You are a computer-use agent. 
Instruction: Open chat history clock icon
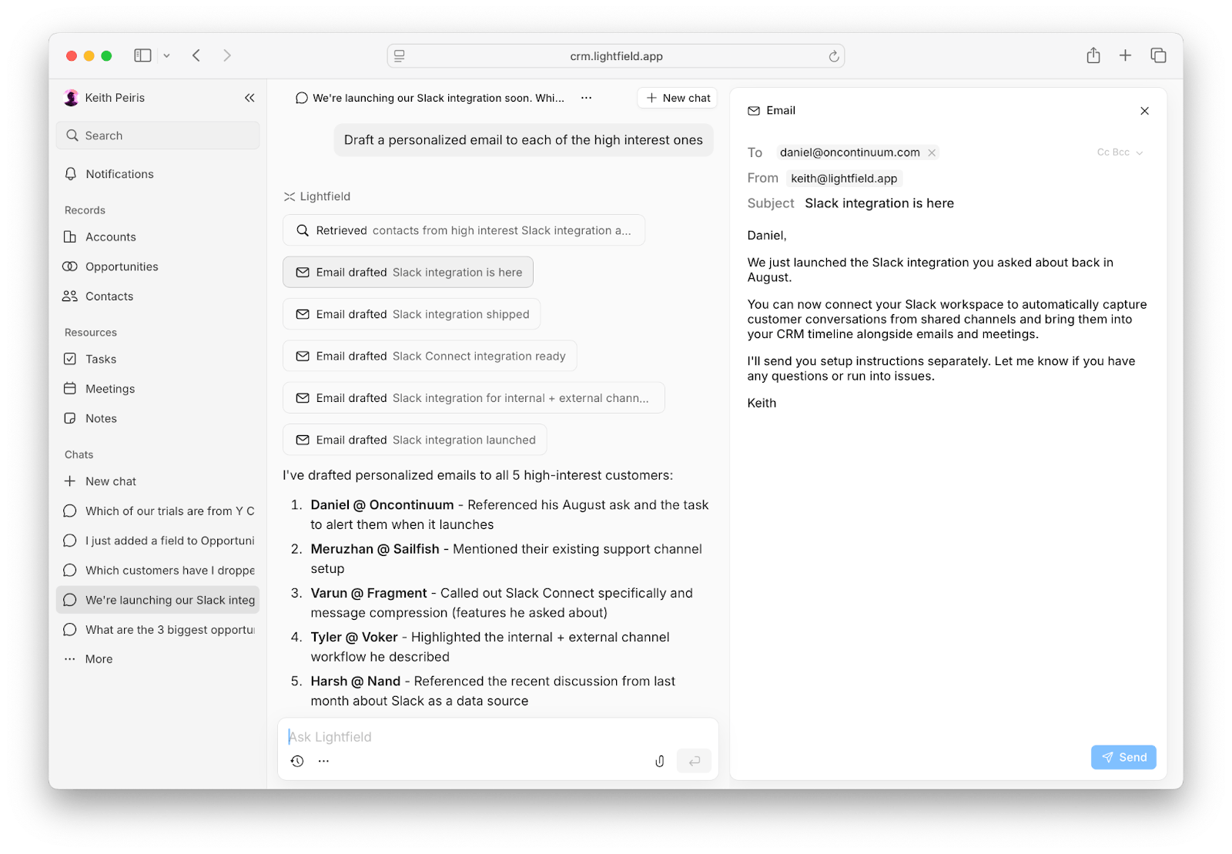pyautogui.click(x=297, y=761)
